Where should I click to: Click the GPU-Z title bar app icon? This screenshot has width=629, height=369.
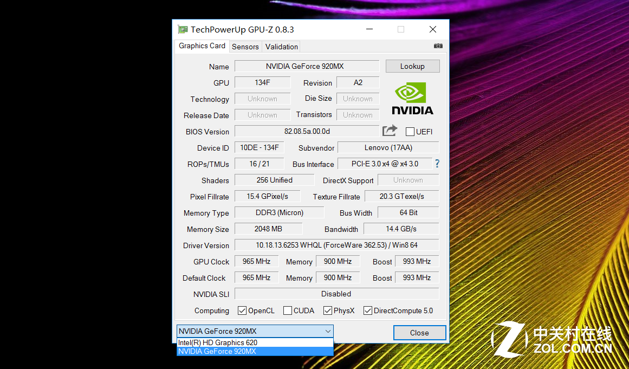(x=183, y=29)
